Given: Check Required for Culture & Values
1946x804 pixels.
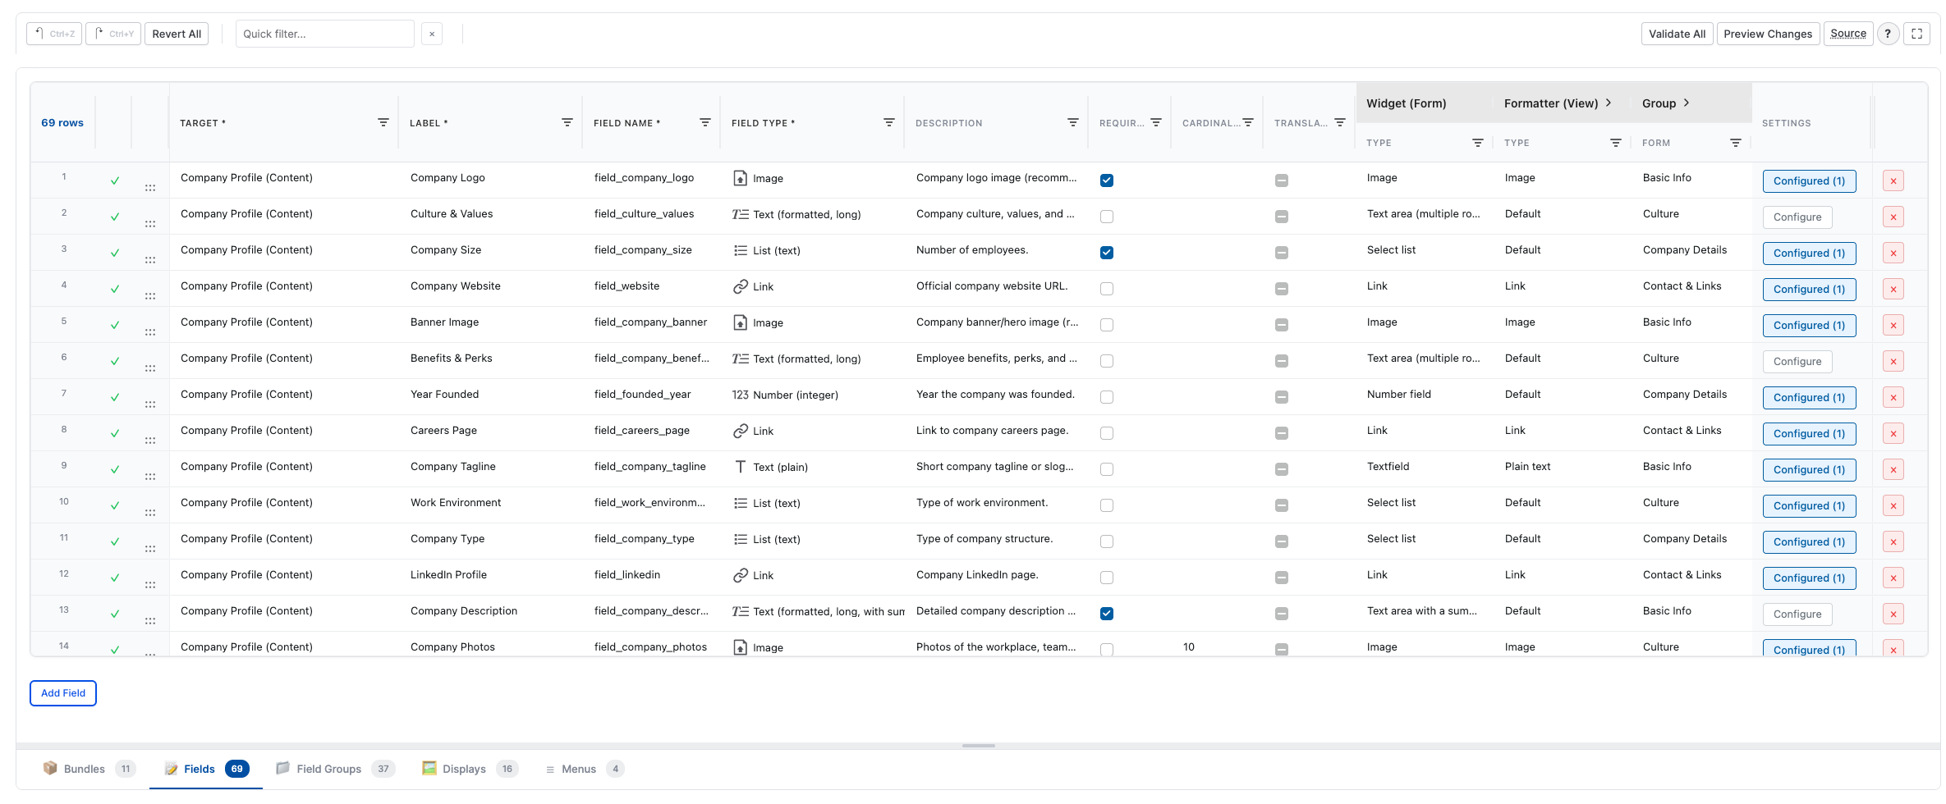Looking at the screenshot, I should click(x=1107, y=217).
